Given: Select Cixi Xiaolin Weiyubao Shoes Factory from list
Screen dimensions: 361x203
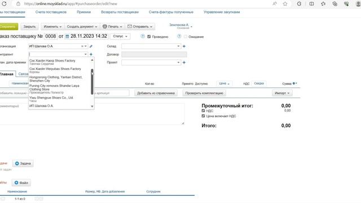Looking at the screenshot, I should [x=60, y=70].
